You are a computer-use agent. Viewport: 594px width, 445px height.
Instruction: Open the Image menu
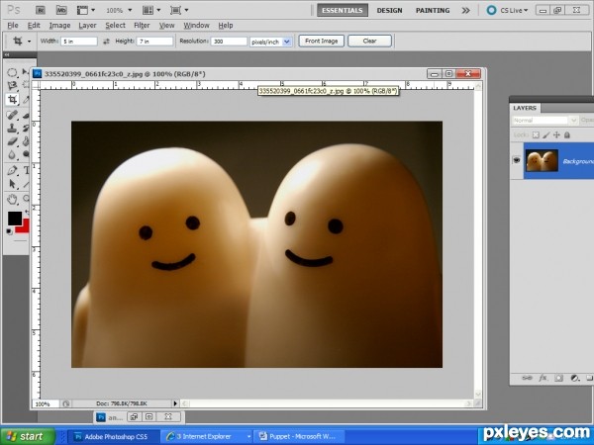point(59,26)
